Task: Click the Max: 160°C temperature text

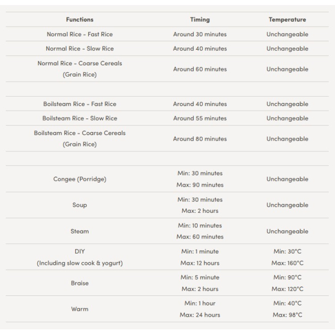Action: coord(287,263)
